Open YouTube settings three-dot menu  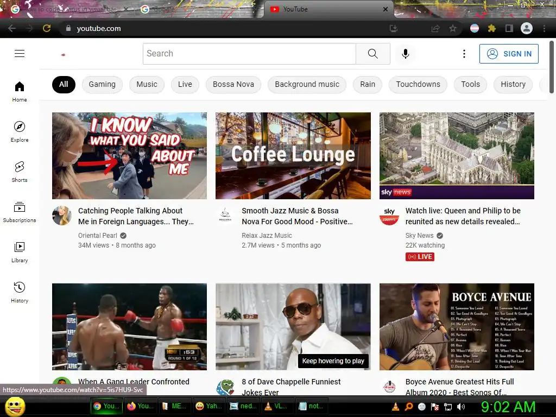464,54
